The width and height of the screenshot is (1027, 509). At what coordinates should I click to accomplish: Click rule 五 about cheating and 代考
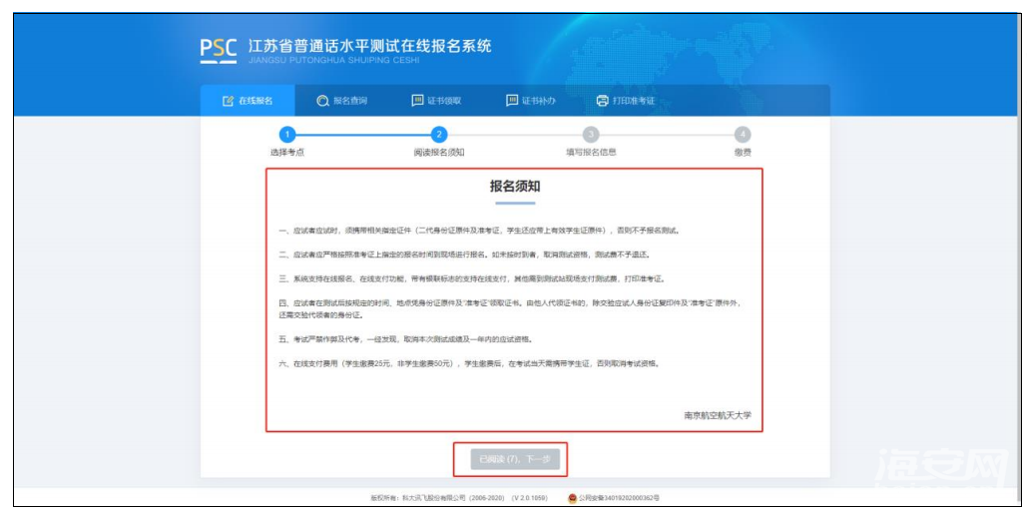(x=405, y=339)
